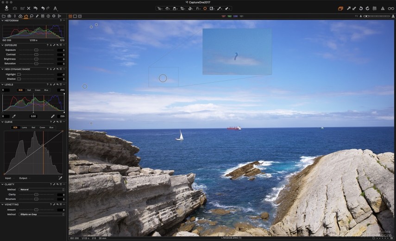The image size is (396, 241).
Task: Switch to the Color tool tab
Action: [x=20, y=16]
